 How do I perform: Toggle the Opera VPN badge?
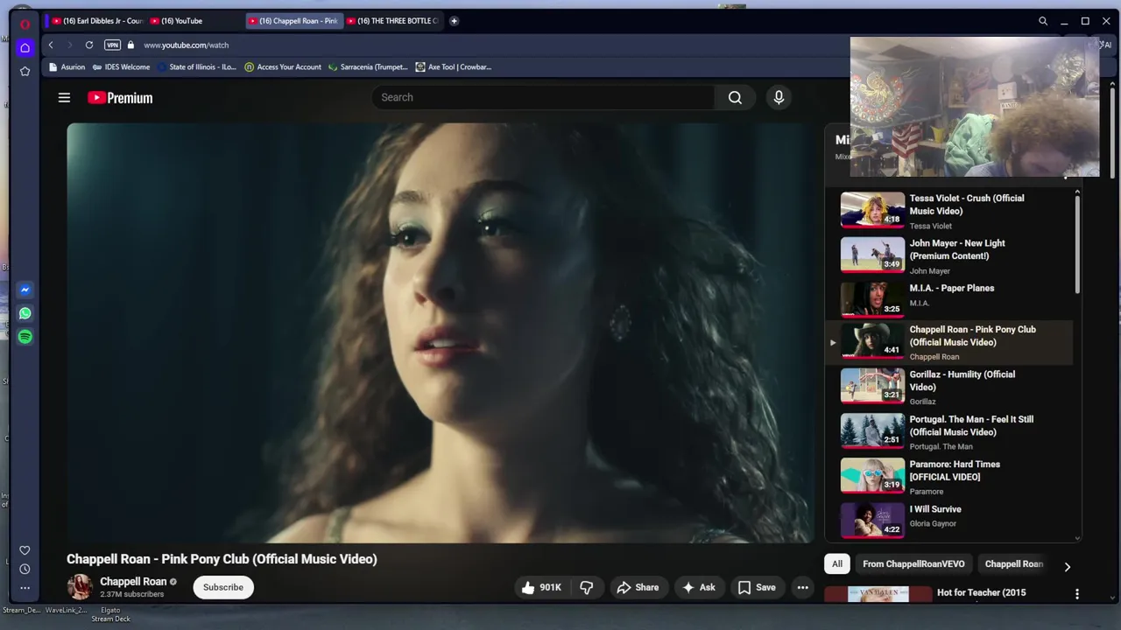pos(112,45)
